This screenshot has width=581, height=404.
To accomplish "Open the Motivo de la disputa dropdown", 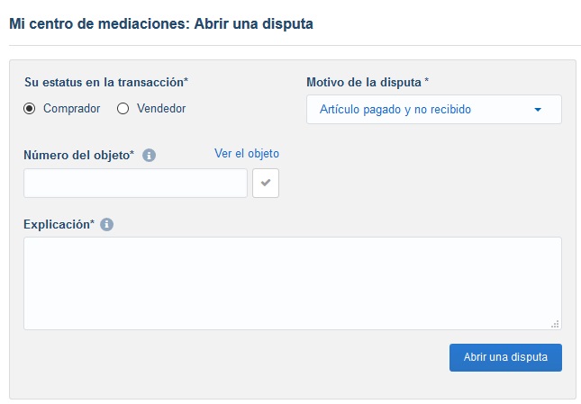I will tap(434, 110).
